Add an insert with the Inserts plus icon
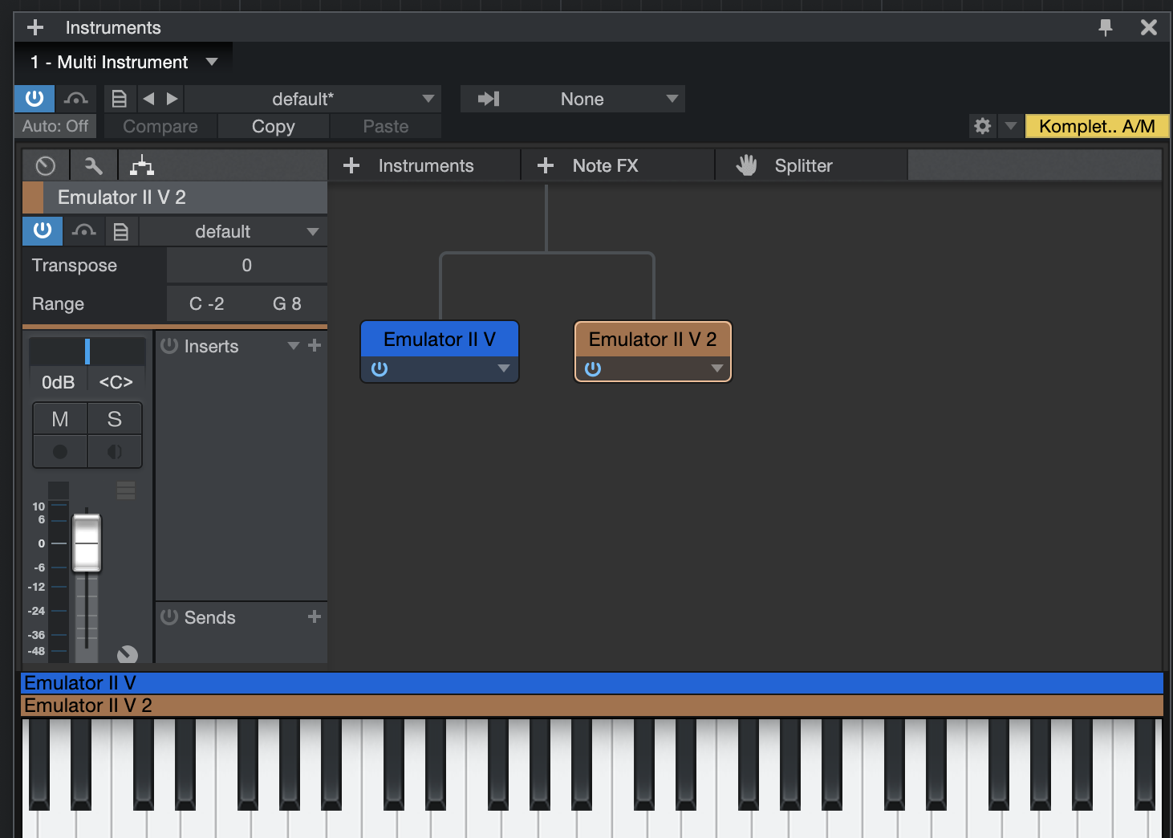This screenshot has width=1173, height=838. (x=315, y=345)
